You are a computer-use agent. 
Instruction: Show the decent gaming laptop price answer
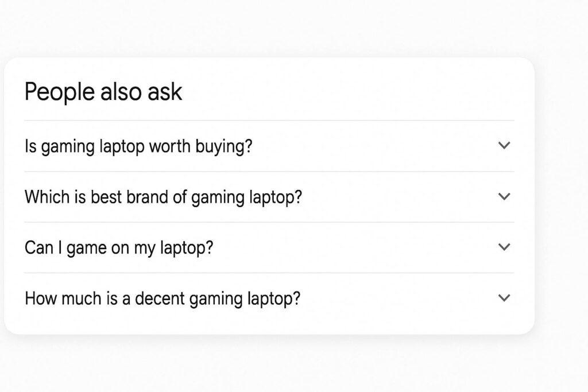pos(504,298)
